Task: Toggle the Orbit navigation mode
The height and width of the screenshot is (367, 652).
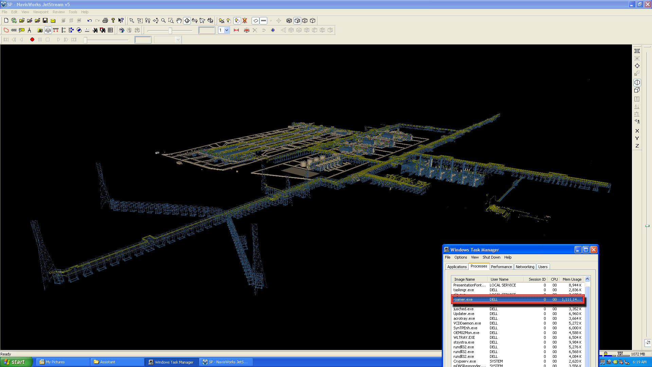Action: pyautogui.click(x=187, y=21)
